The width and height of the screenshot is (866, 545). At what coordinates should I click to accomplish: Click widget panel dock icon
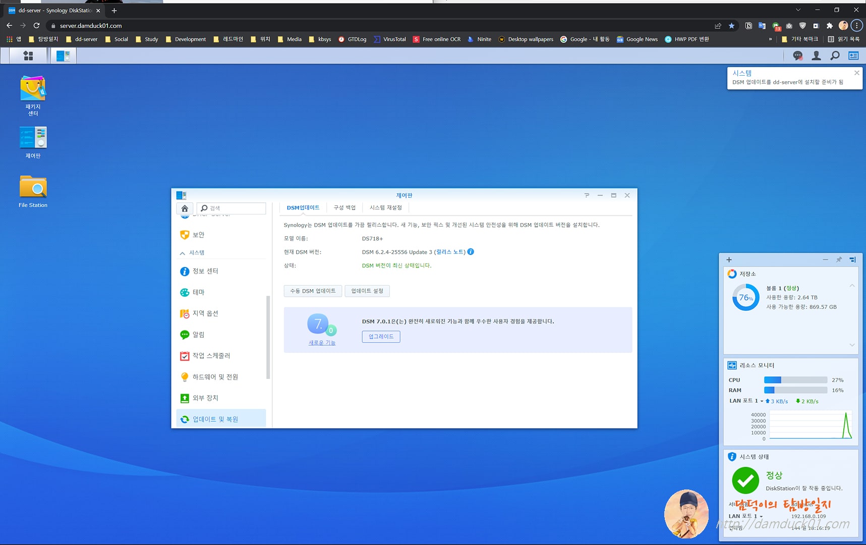pos(852,260)
